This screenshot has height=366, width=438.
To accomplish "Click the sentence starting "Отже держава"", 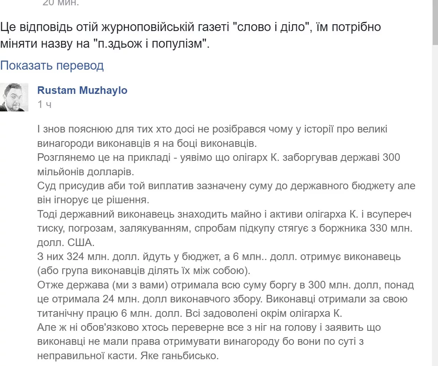I will click(x=225, y=292).
